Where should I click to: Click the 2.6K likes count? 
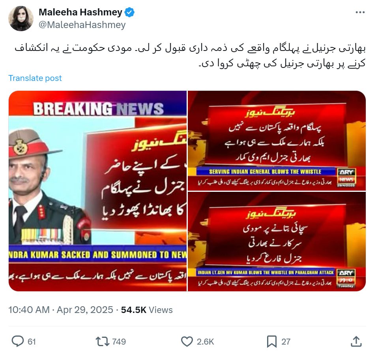pos(205,342)
